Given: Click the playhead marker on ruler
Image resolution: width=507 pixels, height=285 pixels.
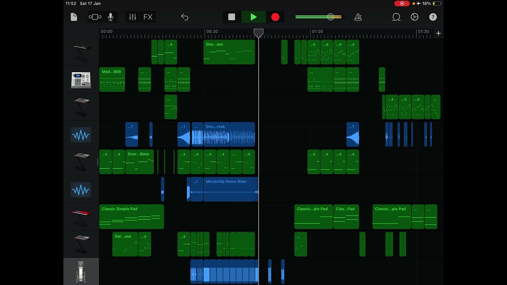Looking at the screenshot, I should tap(258, 33).
